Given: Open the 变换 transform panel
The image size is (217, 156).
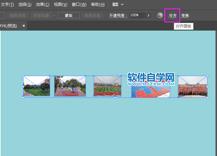Looking at the screenshot, I should pyautogui.click(x=185, y=16).
